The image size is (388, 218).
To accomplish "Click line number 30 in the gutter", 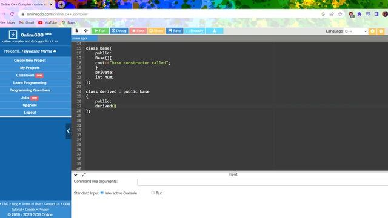I will pyautogui.click(x=79, y=121).
